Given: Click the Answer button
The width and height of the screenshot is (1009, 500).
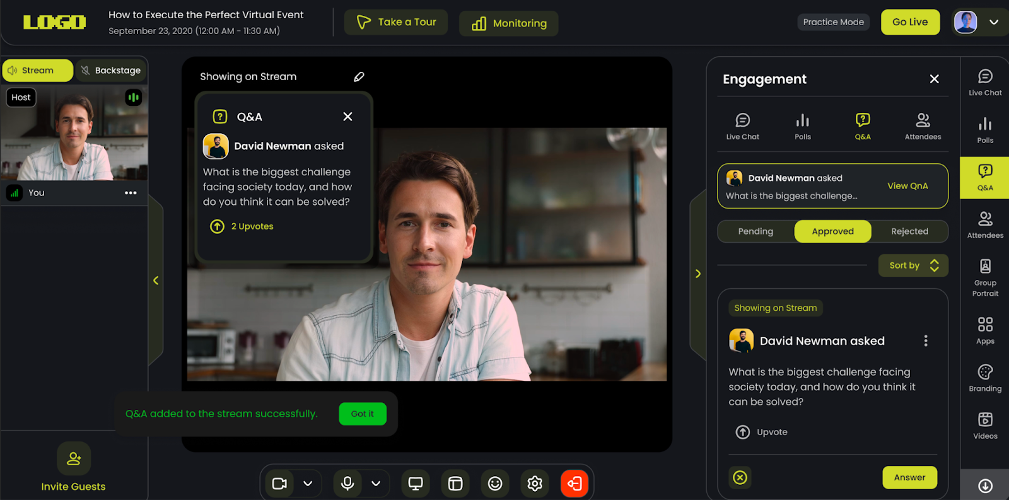Looking at the screenshot, I should 909,477.
